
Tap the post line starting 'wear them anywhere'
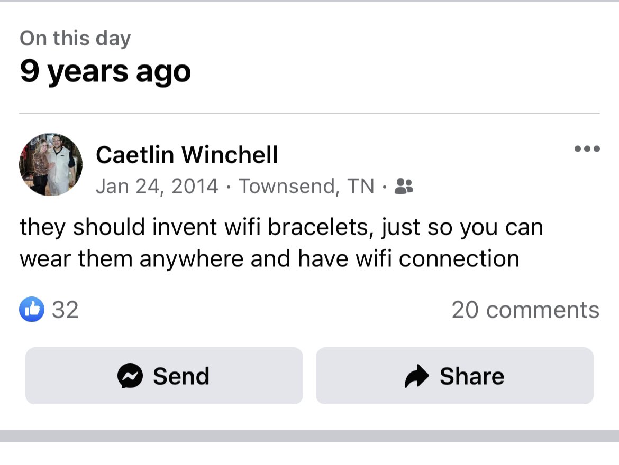click(x=270, y=259)
